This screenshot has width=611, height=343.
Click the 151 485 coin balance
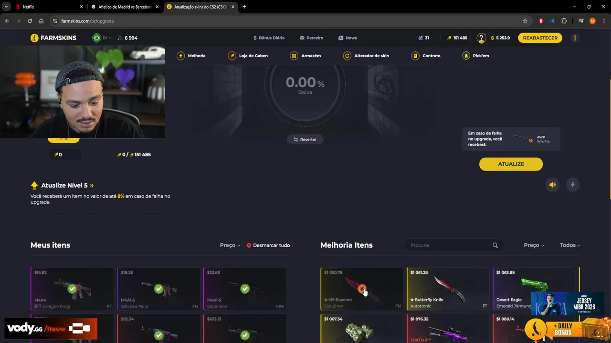tap(457, 38)
